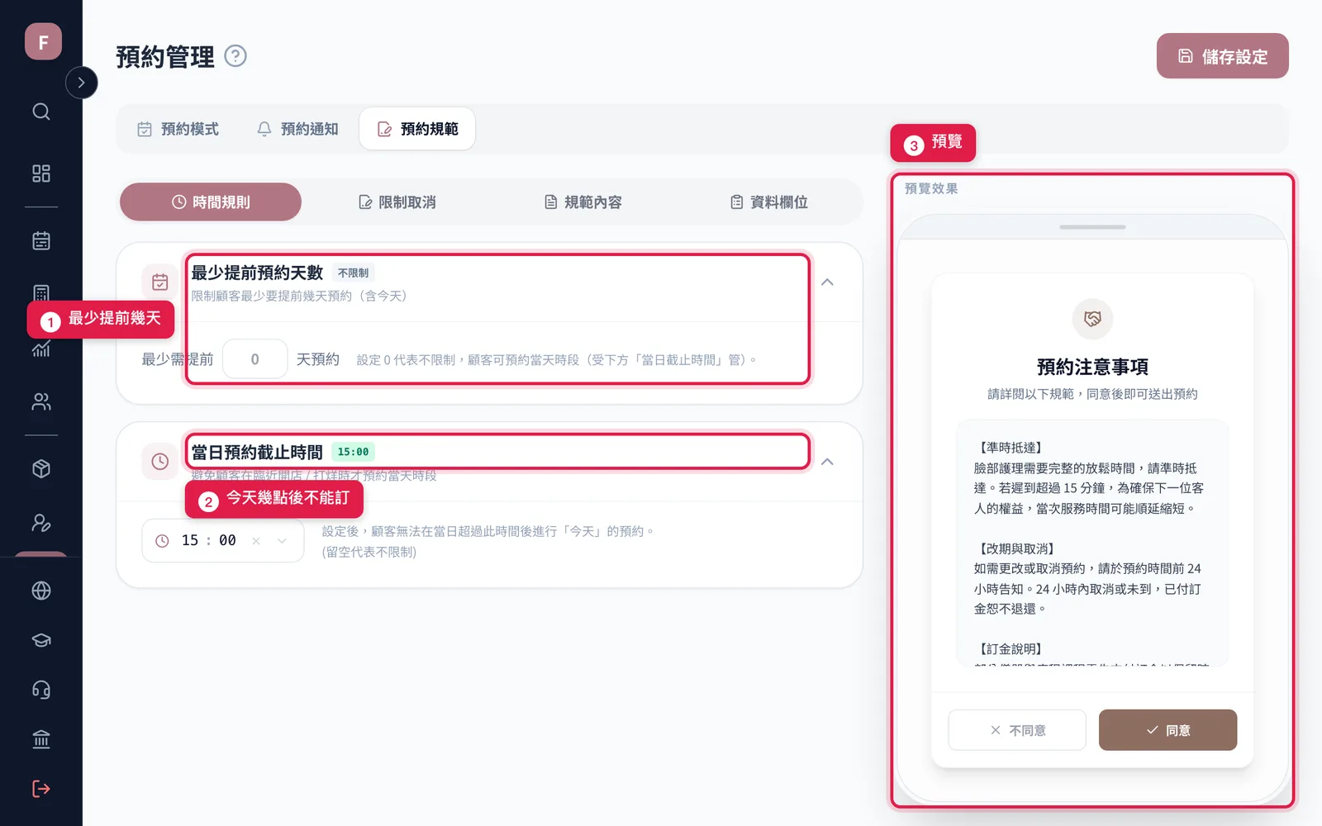
Task: Open the calculator icon in sidebar
Action: pyautogui.click(x=41, y=293)
